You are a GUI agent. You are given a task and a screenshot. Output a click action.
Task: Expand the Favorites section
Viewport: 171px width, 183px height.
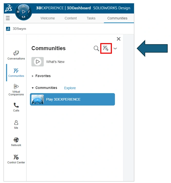(33, 76)
